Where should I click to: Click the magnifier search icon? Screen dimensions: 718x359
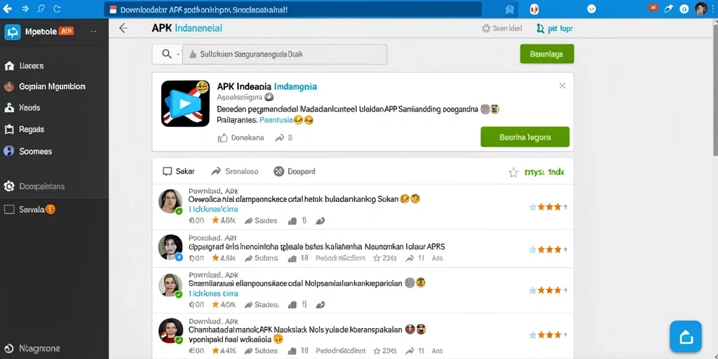point(167,54)
